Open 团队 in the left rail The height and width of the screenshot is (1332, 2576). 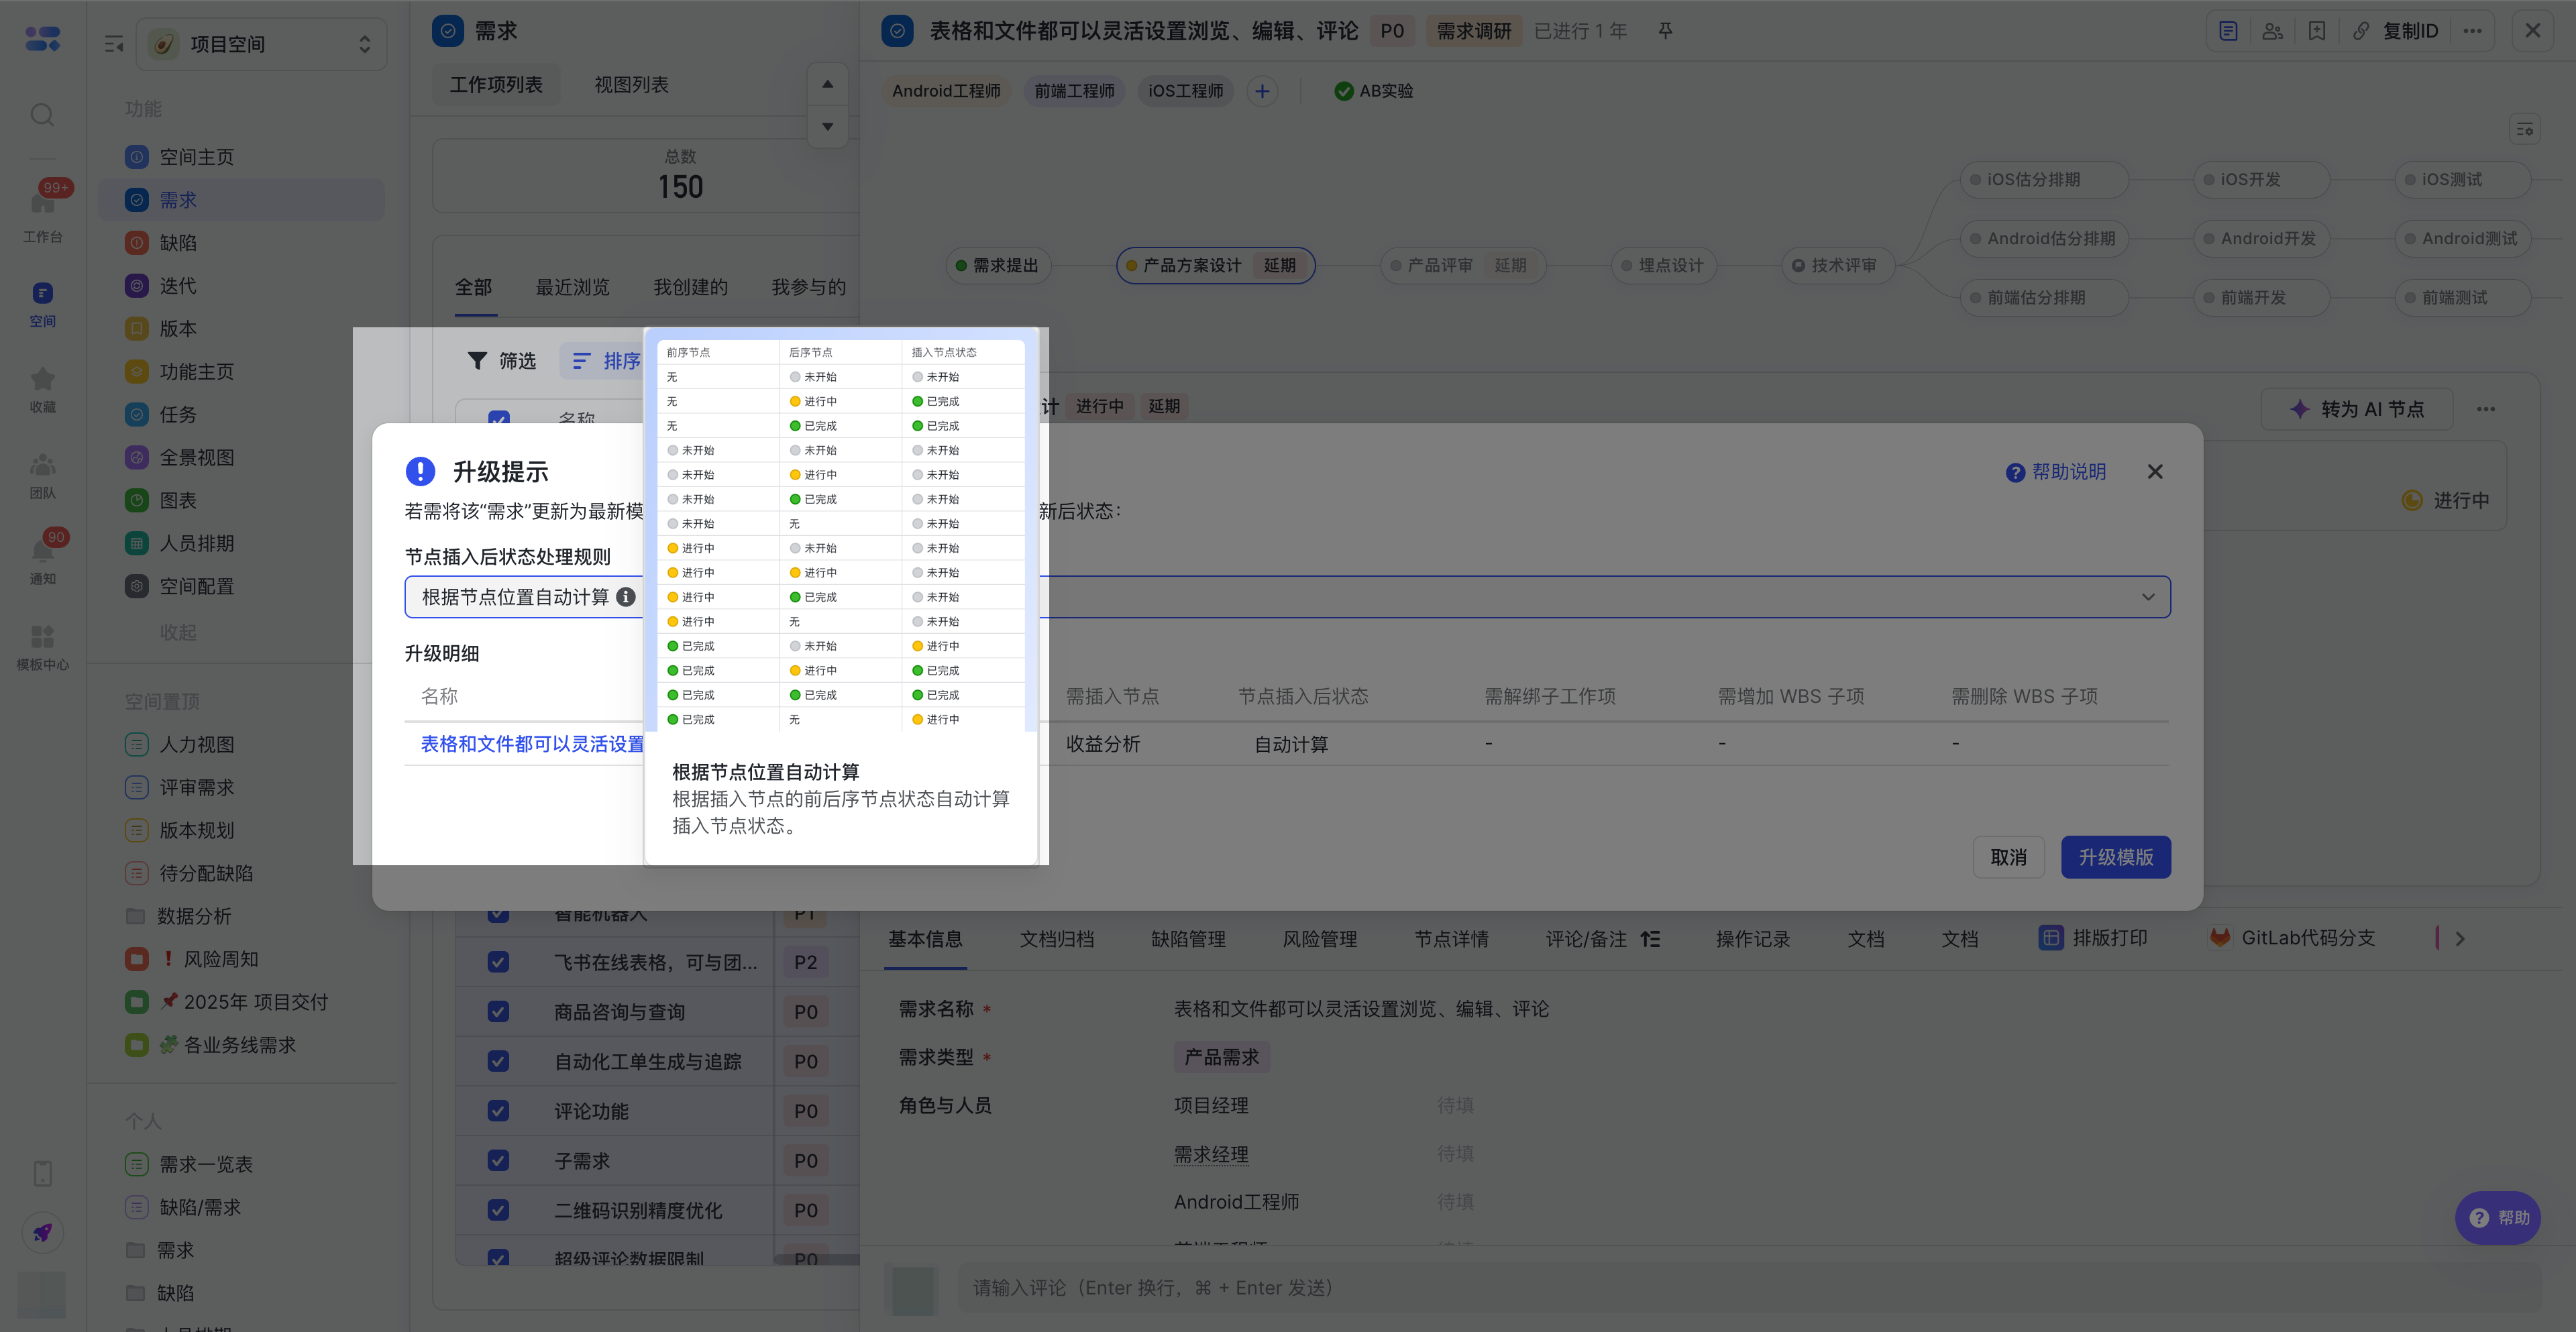[x=42, y=475]
